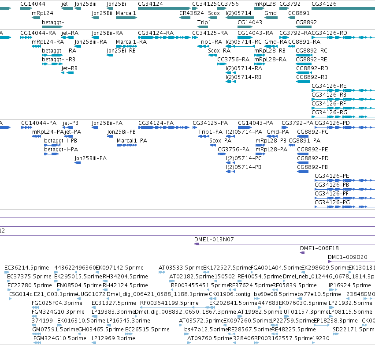Select the Marcal1 gene glyph

[126, 18]
